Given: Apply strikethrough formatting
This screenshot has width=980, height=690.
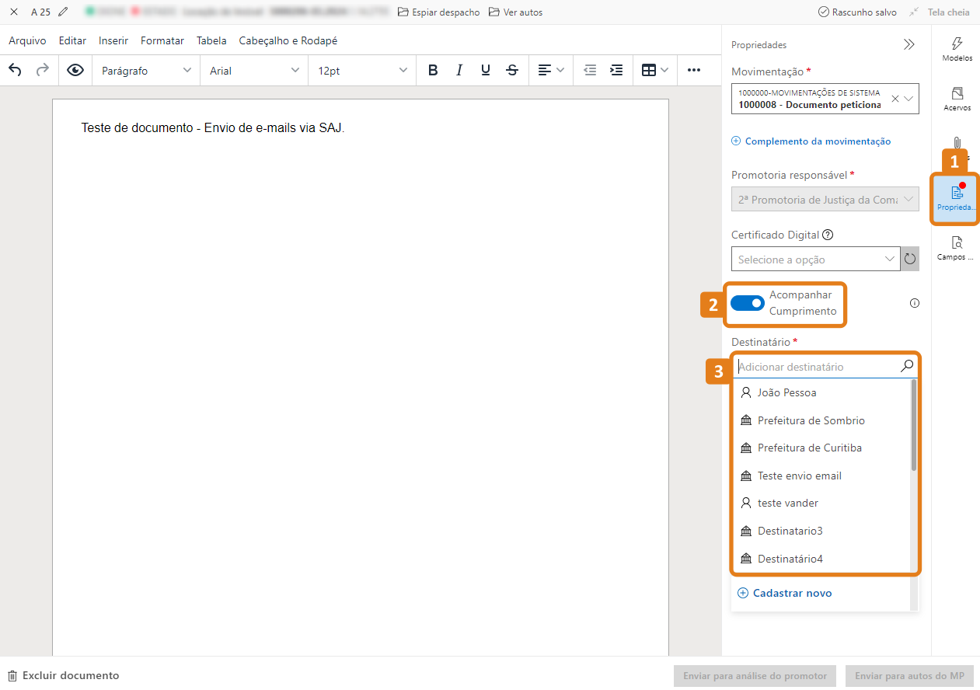Looking at the screenshot, I should tap(512, 70).
